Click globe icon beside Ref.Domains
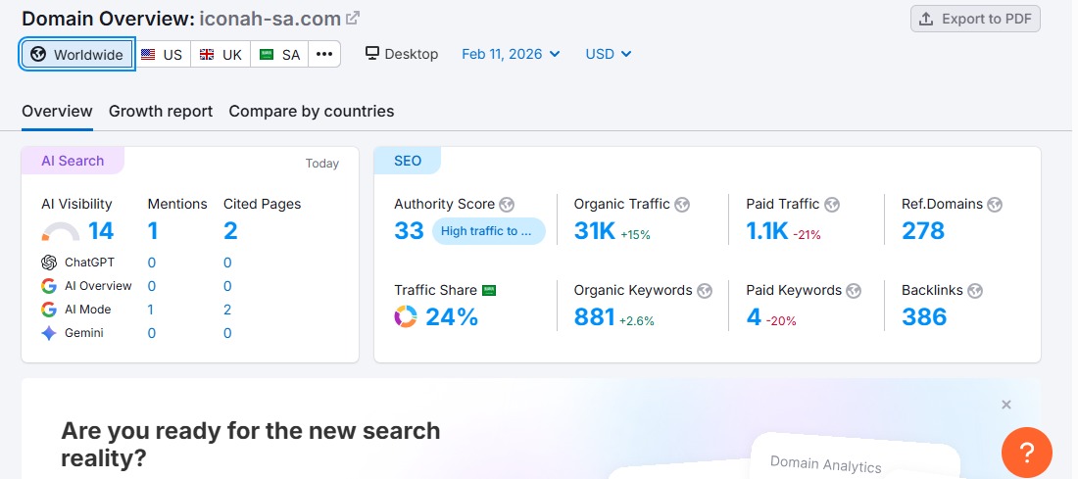Viewport: 1078px width, 479px height. 995,204
